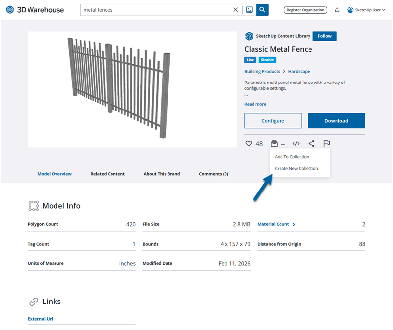
Task: Open Material Count link
Action: (273, 224)
